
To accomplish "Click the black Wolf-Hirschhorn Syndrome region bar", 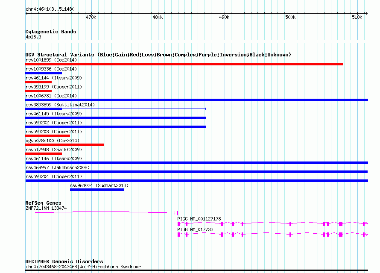I will 196,270.
